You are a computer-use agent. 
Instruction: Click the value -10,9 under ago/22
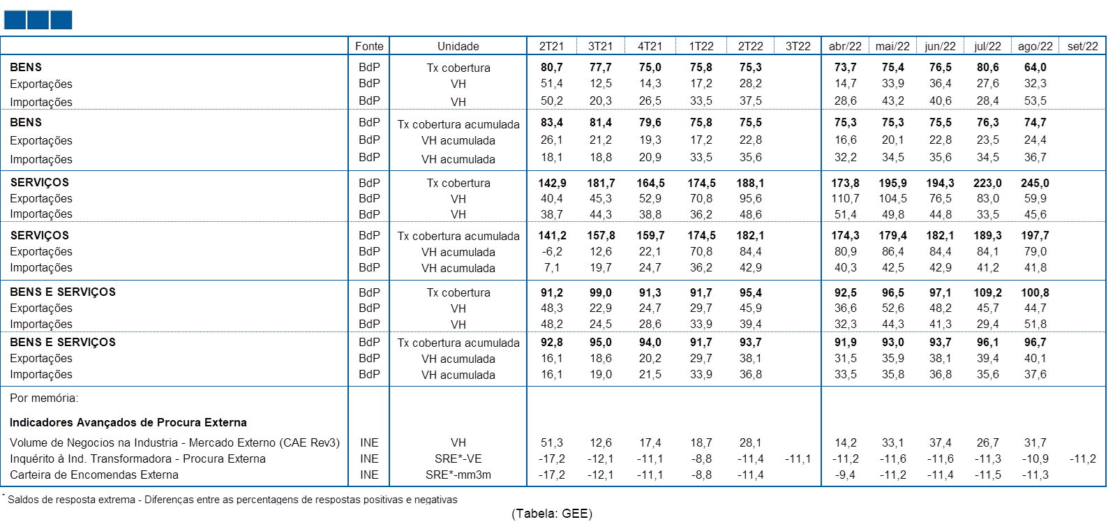[1035, 458]
